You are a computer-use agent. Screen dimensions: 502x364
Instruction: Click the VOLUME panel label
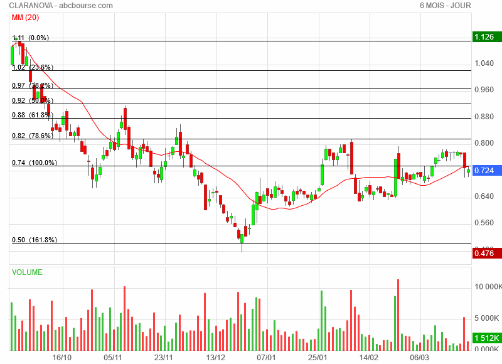point(27,272)
